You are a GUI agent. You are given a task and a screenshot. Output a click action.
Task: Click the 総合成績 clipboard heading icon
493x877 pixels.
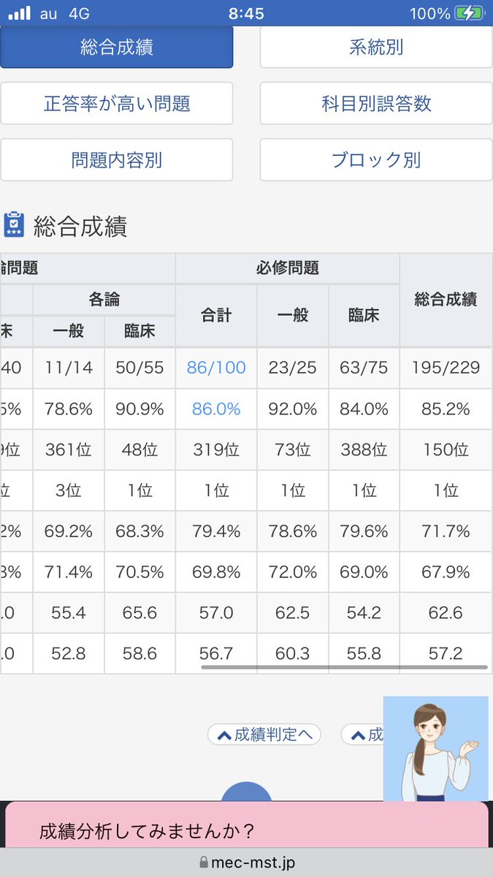[14, 226]
